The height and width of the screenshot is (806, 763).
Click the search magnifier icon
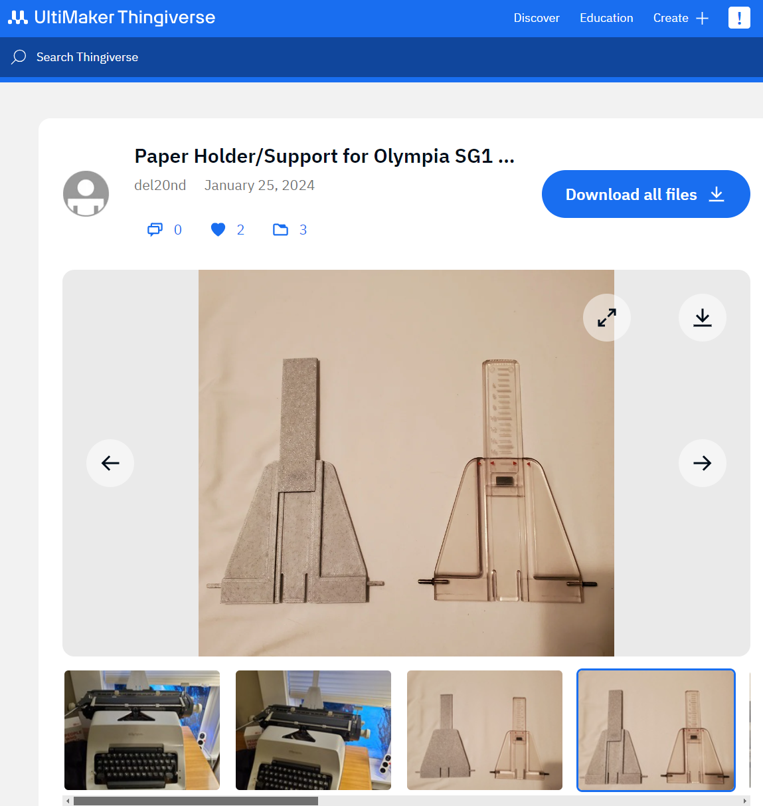19,57
